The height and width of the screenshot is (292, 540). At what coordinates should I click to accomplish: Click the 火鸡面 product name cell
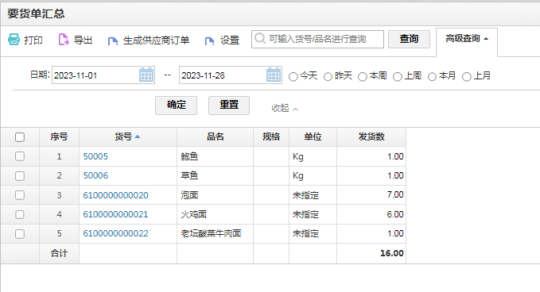point(216,215)
